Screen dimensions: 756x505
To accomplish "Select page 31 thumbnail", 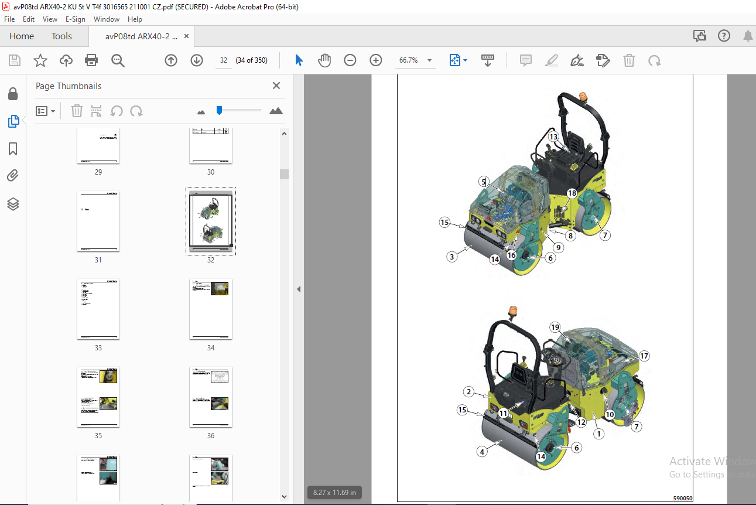I will point(98,221).
